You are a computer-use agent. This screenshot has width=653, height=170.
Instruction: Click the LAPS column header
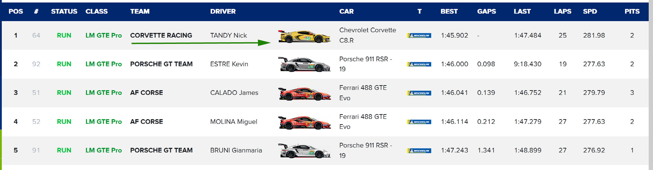click(x=562, y=11)
